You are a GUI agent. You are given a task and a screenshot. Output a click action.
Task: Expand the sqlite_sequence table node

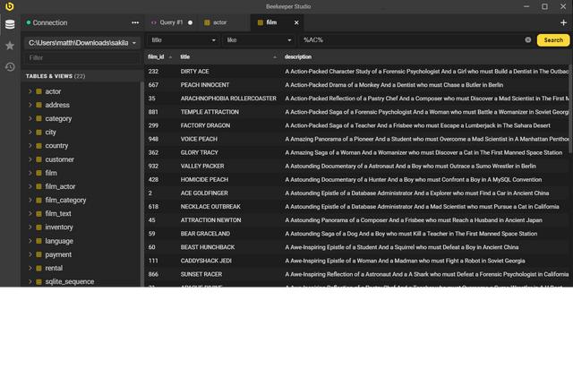30,281
